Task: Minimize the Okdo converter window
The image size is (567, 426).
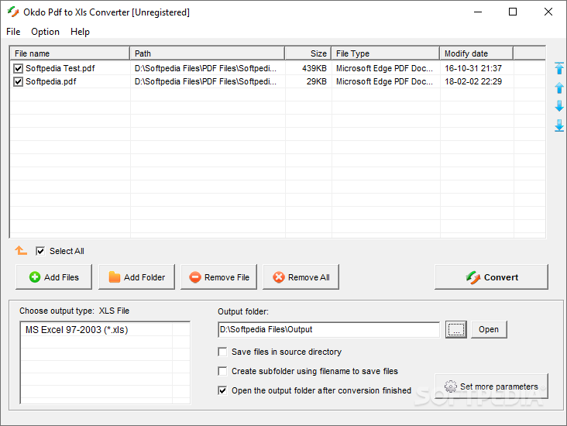Action: point(478,12)
